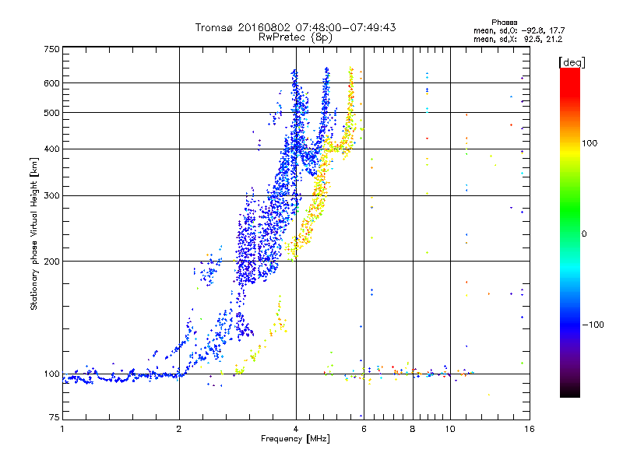
Task: Click the plot title 'Tromsø 20160802 07:48:00-07:49:43'
Action: point(295,27)
